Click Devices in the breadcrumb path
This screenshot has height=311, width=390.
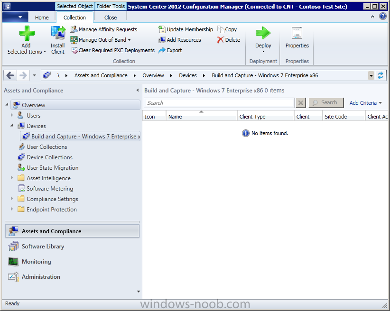[x=188, y=75]
